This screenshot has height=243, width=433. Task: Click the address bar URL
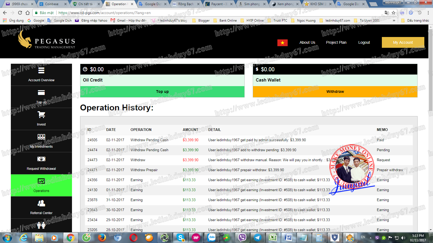pyautogui.click(x=104, y=13)
